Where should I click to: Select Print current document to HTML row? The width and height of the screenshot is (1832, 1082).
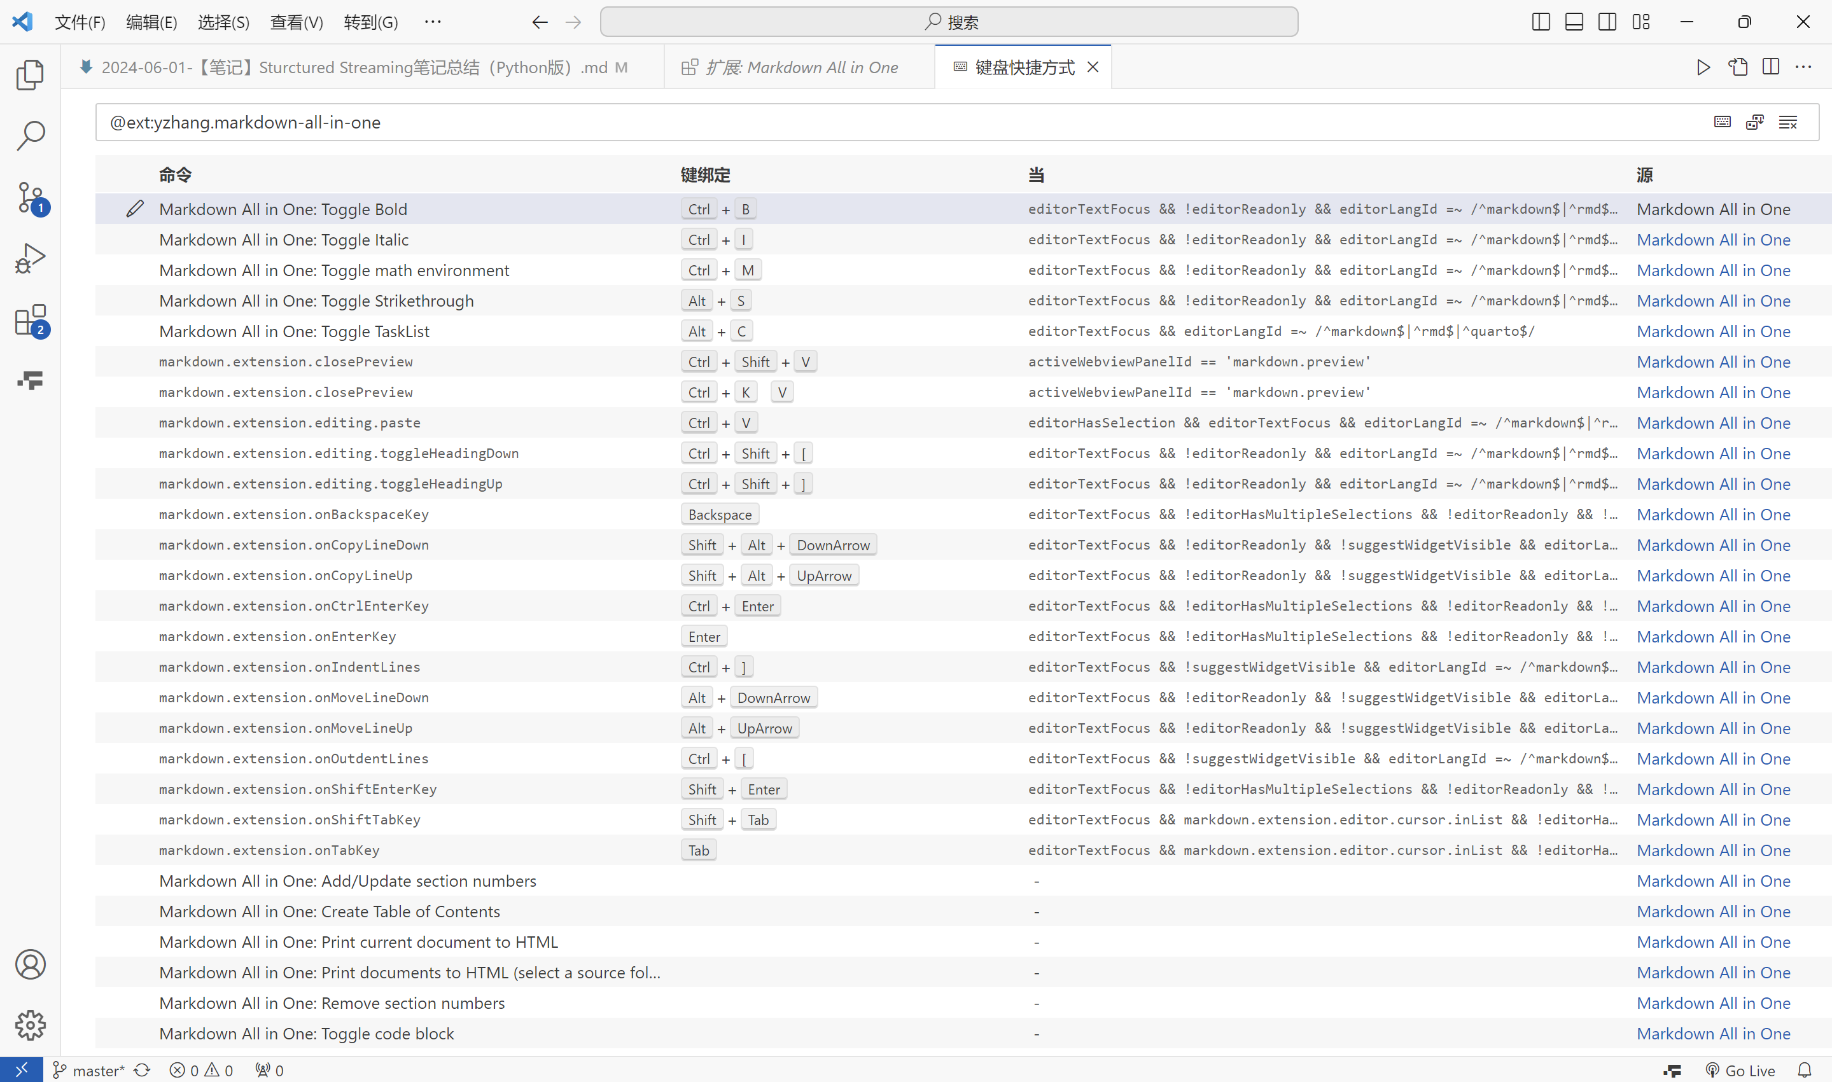(x=963, y=942)
